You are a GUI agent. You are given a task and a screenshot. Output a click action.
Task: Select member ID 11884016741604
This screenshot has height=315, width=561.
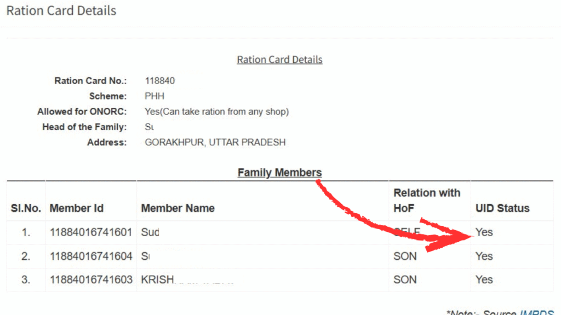tap(91, 256)
